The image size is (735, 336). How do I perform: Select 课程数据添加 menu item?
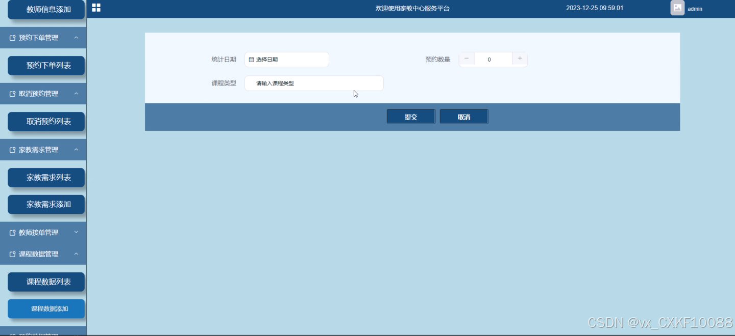pos(46,309)
